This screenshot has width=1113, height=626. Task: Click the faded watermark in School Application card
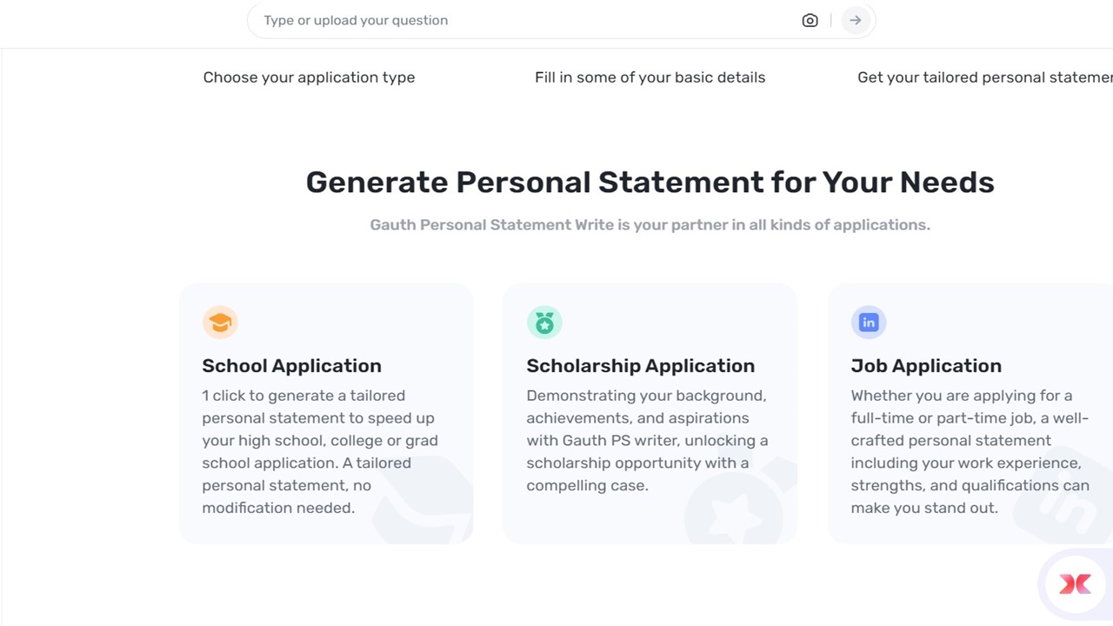pos(426,504)
